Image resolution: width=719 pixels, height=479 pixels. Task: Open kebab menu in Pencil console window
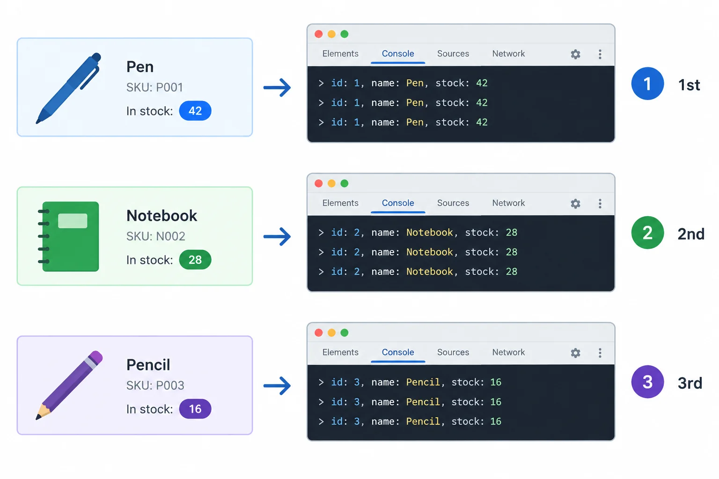pyautogui.click(x=600, y=353)
